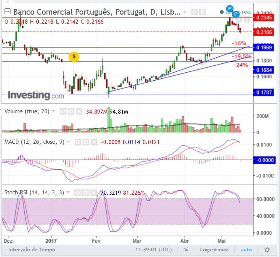Click the 0.0100 MACD axis label

pos(265,144)
